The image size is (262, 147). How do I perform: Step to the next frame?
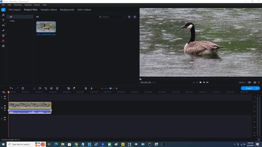tap(204, 82)
